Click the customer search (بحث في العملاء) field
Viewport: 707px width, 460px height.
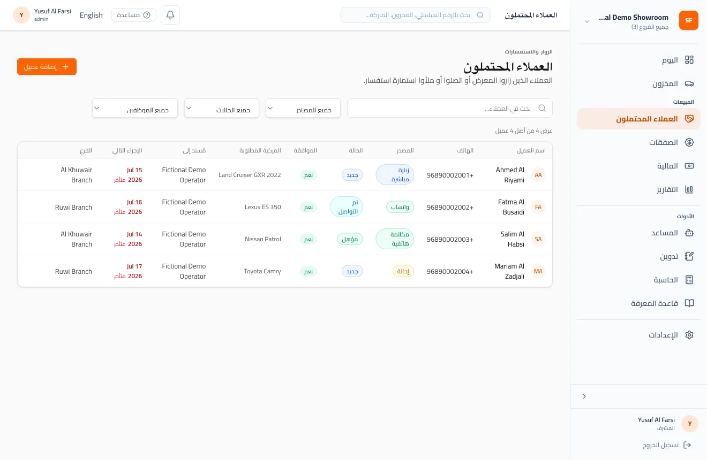pos(450,108)
